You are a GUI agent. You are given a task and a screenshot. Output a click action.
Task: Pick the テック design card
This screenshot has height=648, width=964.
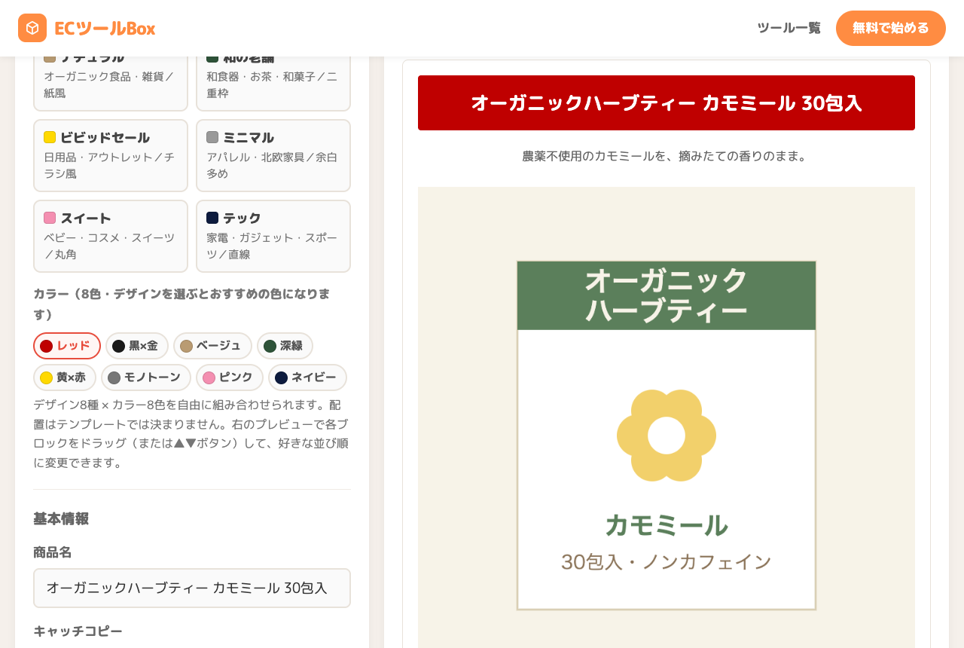click(x=273, y=236)
